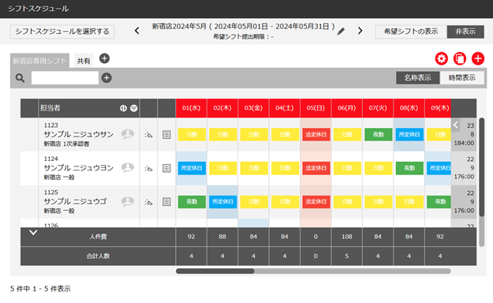
Task: Click the red add plus icon
Action: [x=478, y=59]
